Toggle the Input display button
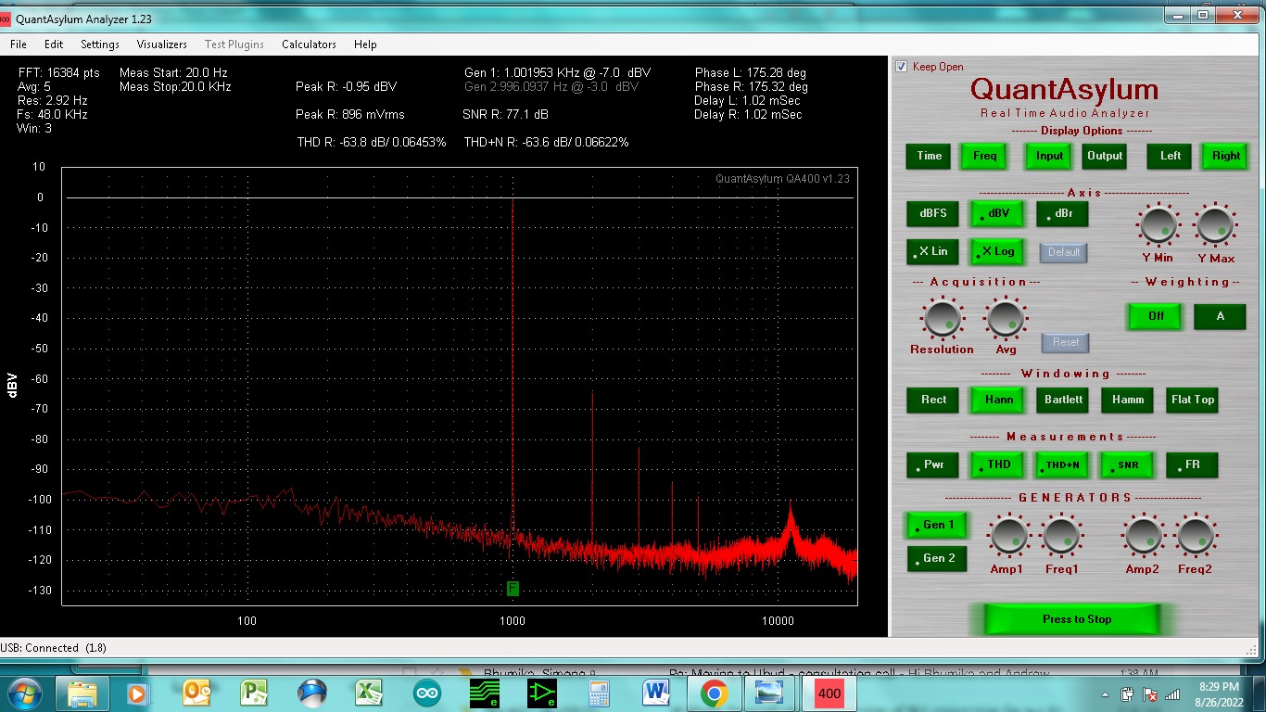Image resolution: width=1266 pixels, height=712 pixels. point(1049,156)
